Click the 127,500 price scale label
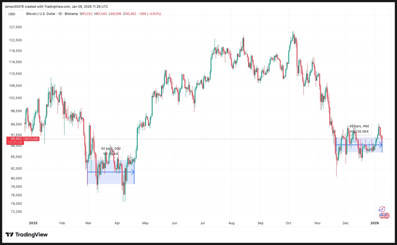The width and height of the screenshot is (397, 245). coord(15,28)
